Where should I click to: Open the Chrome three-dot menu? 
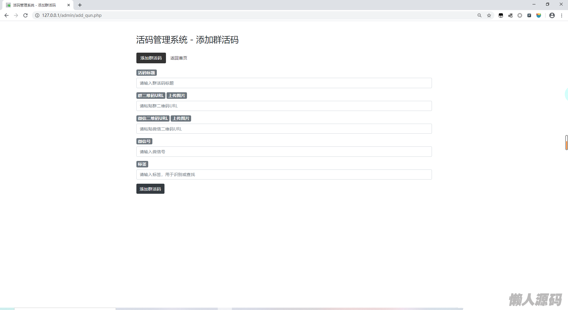pyautogui.click(x=562, y=15)
